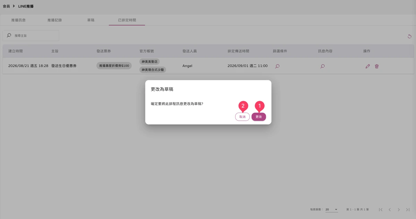Click the 篩選條件 column header
Screen dimensions: 416x219
point(280,51)
